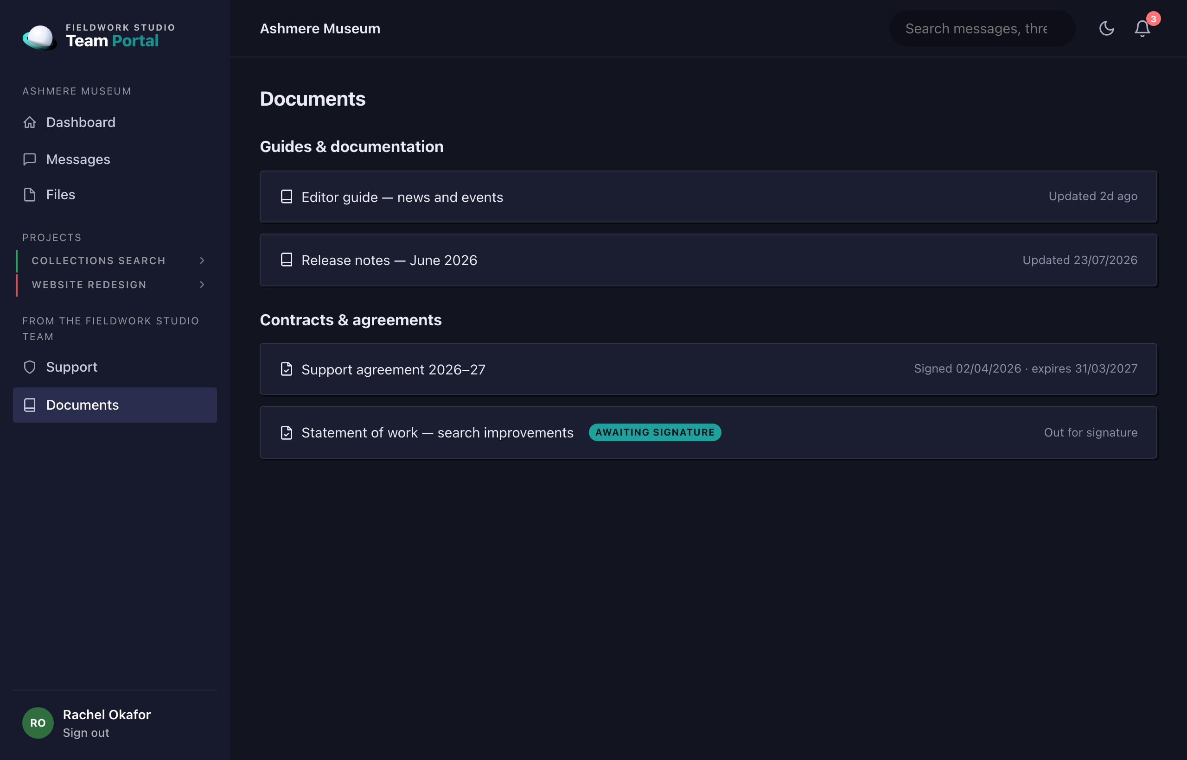Click the book icon beside Editor guide
The height and width of the screenshot is (760, 1187).
click(287, 196)
